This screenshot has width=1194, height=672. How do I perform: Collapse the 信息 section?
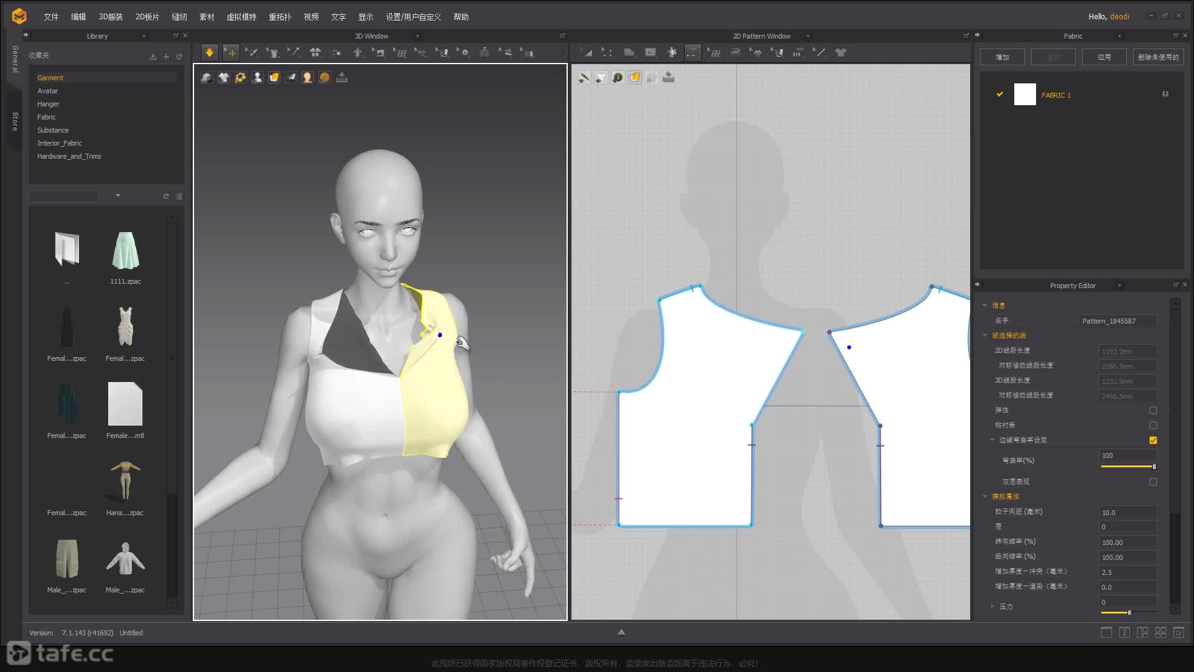[x=984, y=306]
